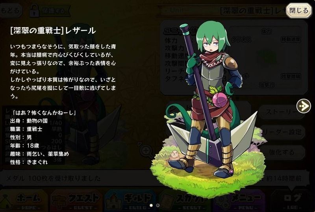The image size is (315, 212).
Task: Open the ギルド guild tab
Action: coord(131,201)
